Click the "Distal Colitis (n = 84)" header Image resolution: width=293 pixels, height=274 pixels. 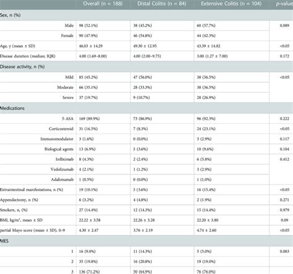click(x=162, y=4)
